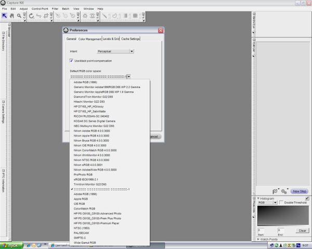
Task: Toggle the Camera Settings palette box
Action: point(3,102)
